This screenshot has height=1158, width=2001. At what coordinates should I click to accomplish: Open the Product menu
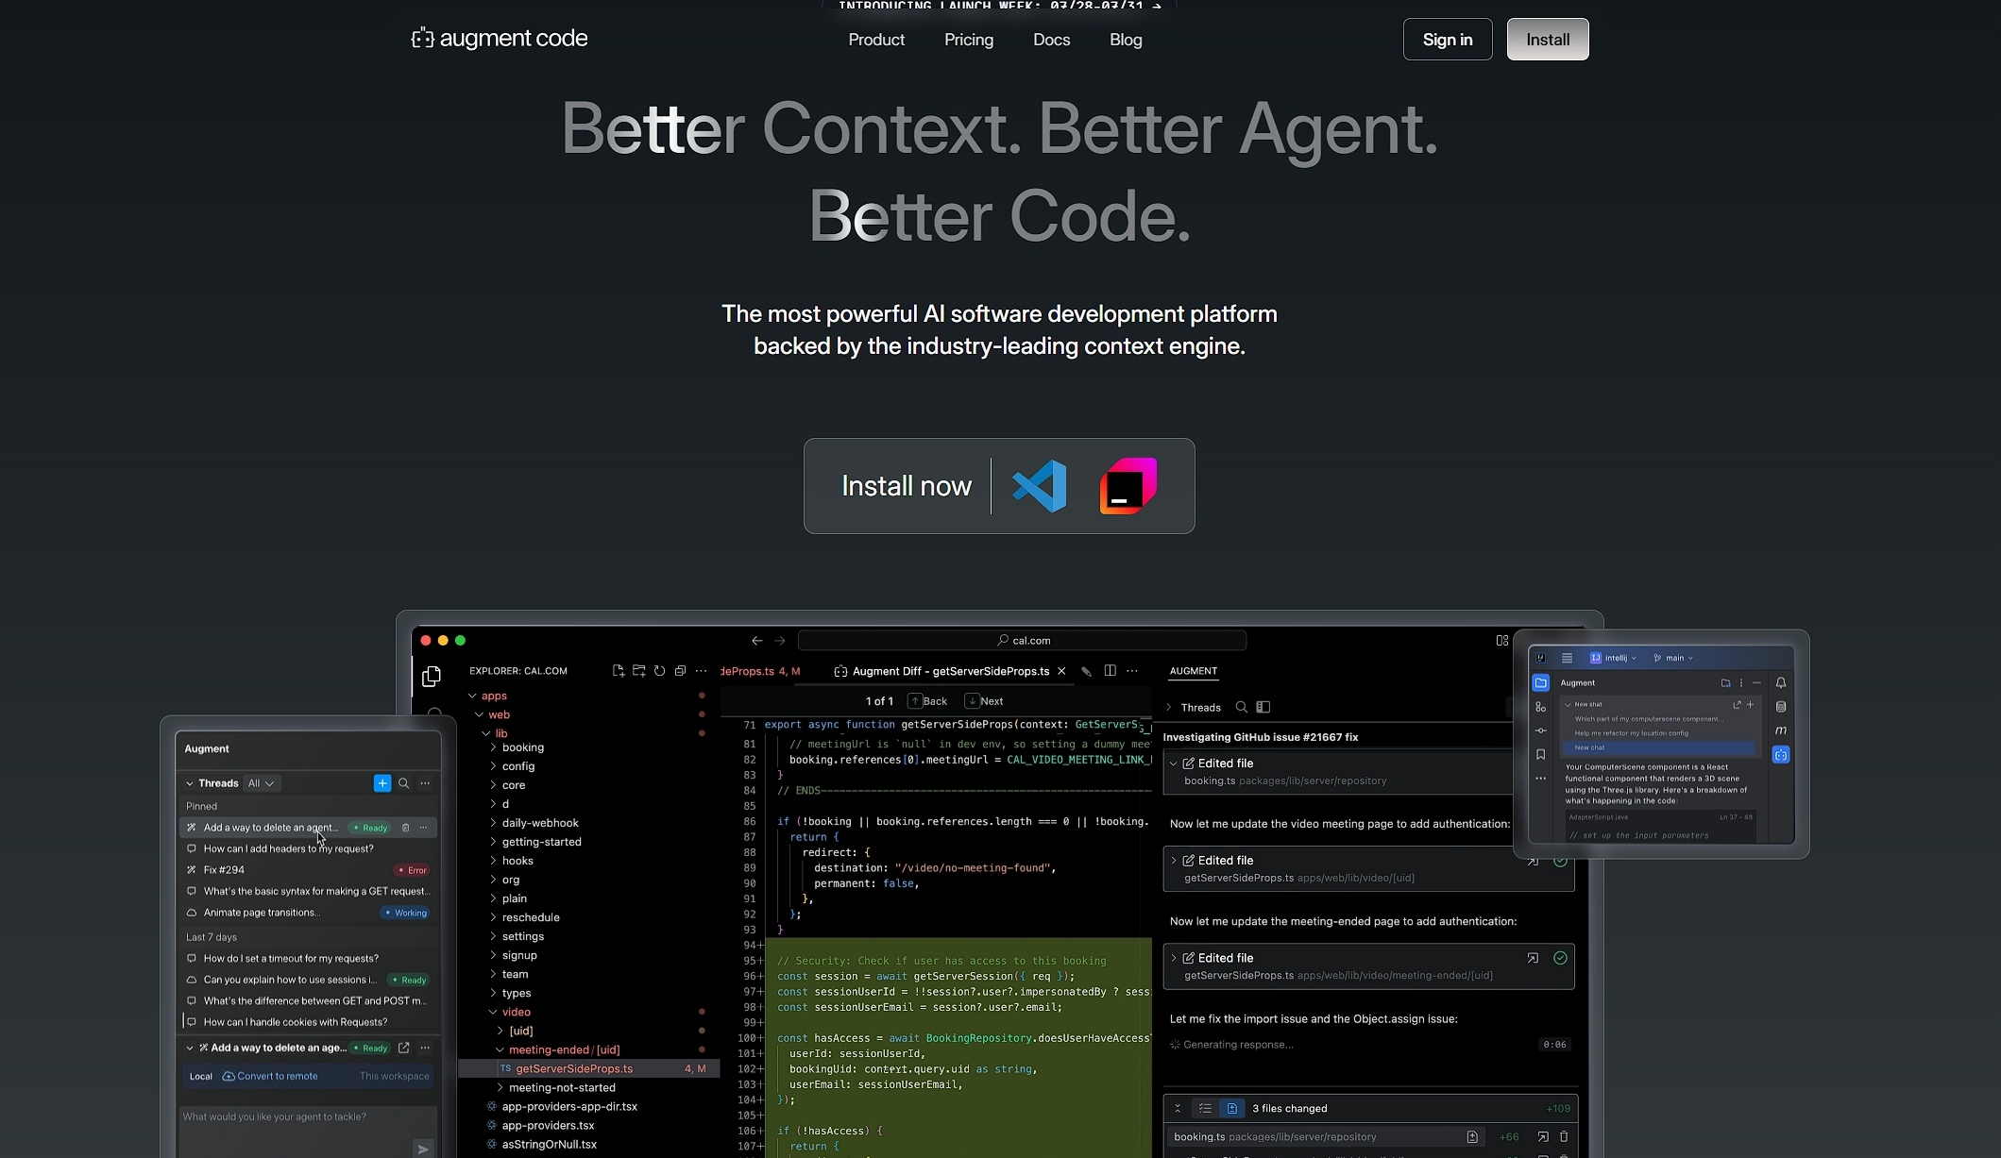click(876, 40)
